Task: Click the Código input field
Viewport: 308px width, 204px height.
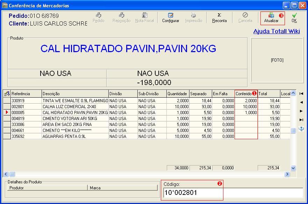Action: pyautogui.click(x=233, y=192)
